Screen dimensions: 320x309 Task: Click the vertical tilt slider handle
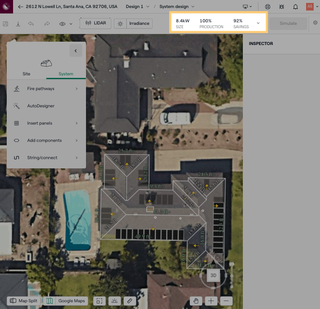pyautogui.click(x=231, y=264)
